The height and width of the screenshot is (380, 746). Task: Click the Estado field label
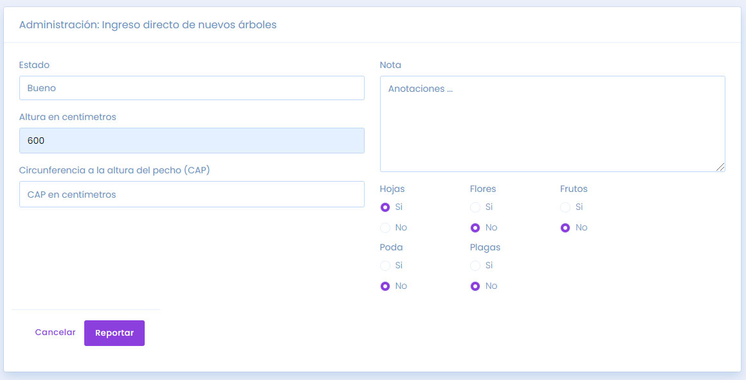pos(34,65)
